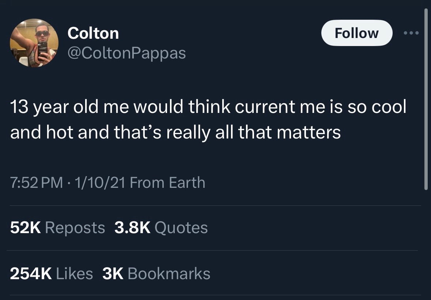Click the 254K like count number

click(31, 273)
